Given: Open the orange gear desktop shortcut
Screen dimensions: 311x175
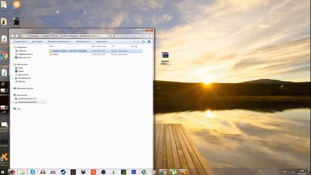Looking at the screenshot, I should point(17,7).
